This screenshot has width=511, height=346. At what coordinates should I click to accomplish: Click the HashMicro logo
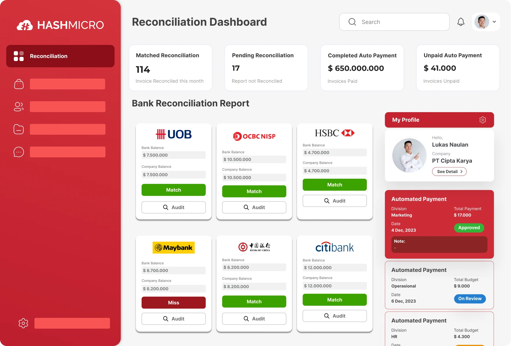point(60,25)
